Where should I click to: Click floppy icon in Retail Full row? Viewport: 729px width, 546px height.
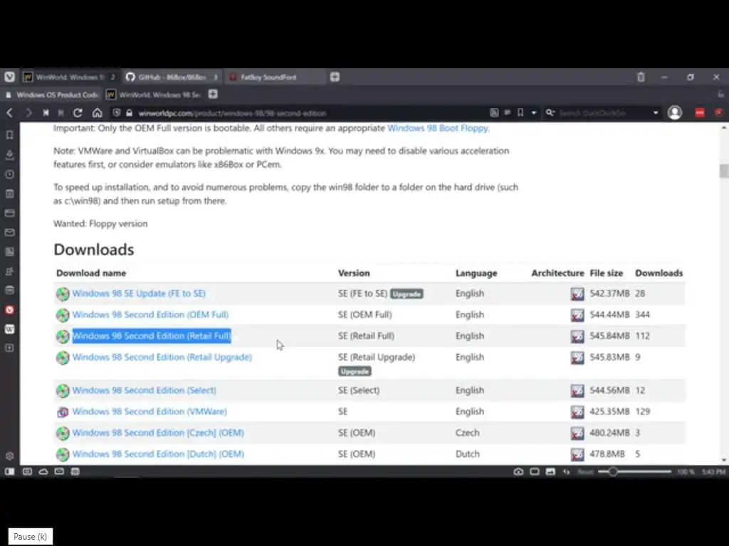(x=577, y=336)
